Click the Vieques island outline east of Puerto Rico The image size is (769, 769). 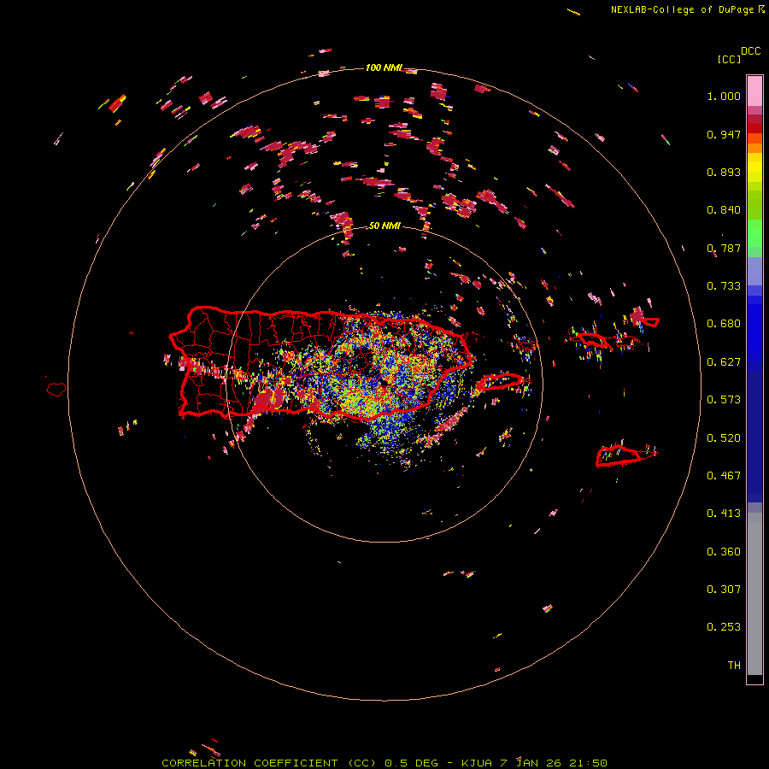click(x=500, y=382)
